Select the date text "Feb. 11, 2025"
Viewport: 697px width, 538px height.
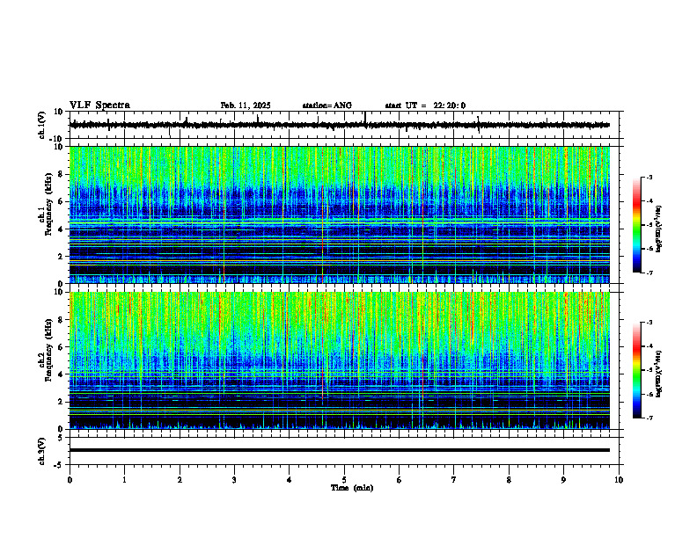(246, 105)
